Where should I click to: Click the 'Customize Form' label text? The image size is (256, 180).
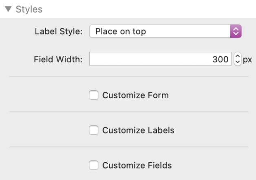click(135, 96)
